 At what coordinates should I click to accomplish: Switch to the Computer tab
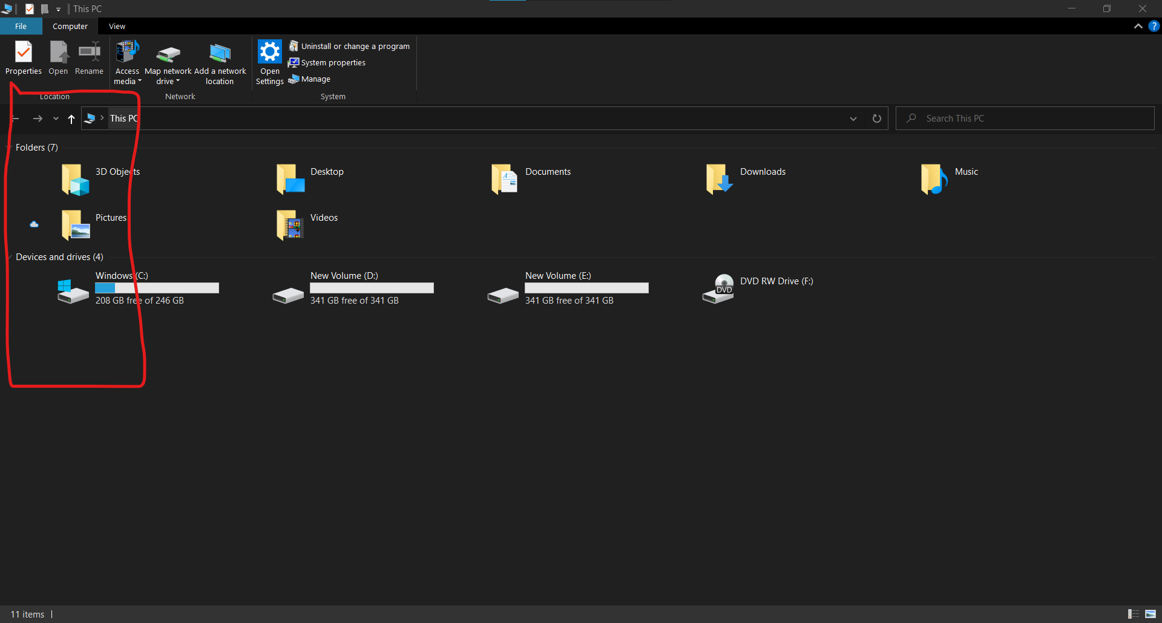tap(70, 27)
